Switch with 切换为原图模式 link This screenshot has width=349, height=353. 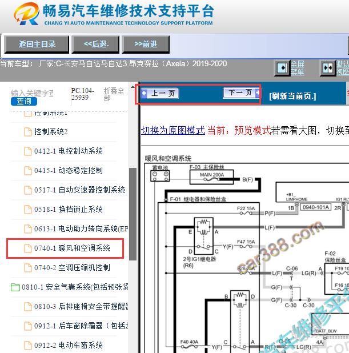[173, 131]
